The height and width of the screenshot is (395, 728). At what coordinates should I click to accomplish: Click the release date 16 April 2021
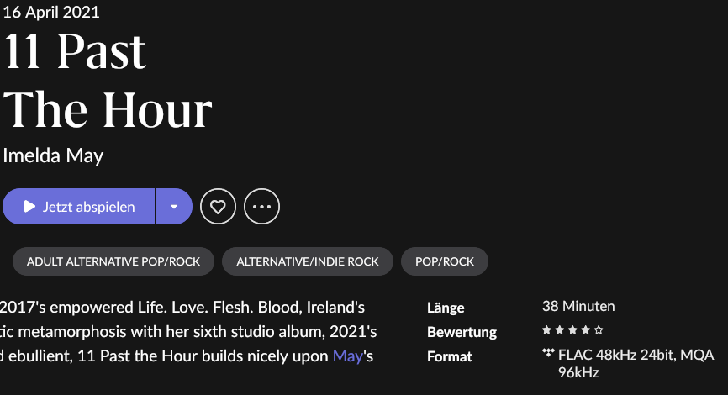51,12
